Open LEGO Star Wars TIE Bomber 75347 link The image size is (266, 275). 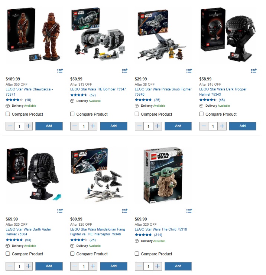pos(98,89)
